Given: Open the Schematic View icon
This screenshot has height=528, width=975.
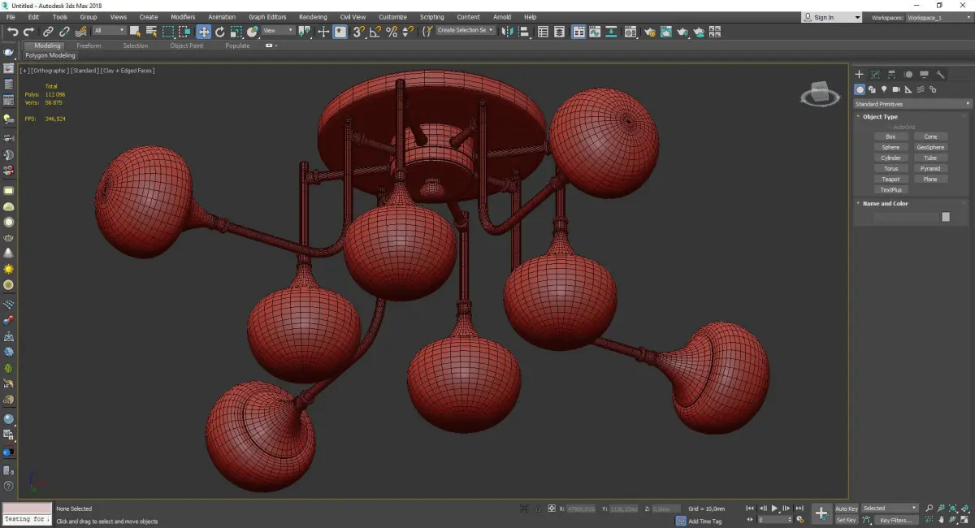Looking at the screenshot, I should (611, 32).
